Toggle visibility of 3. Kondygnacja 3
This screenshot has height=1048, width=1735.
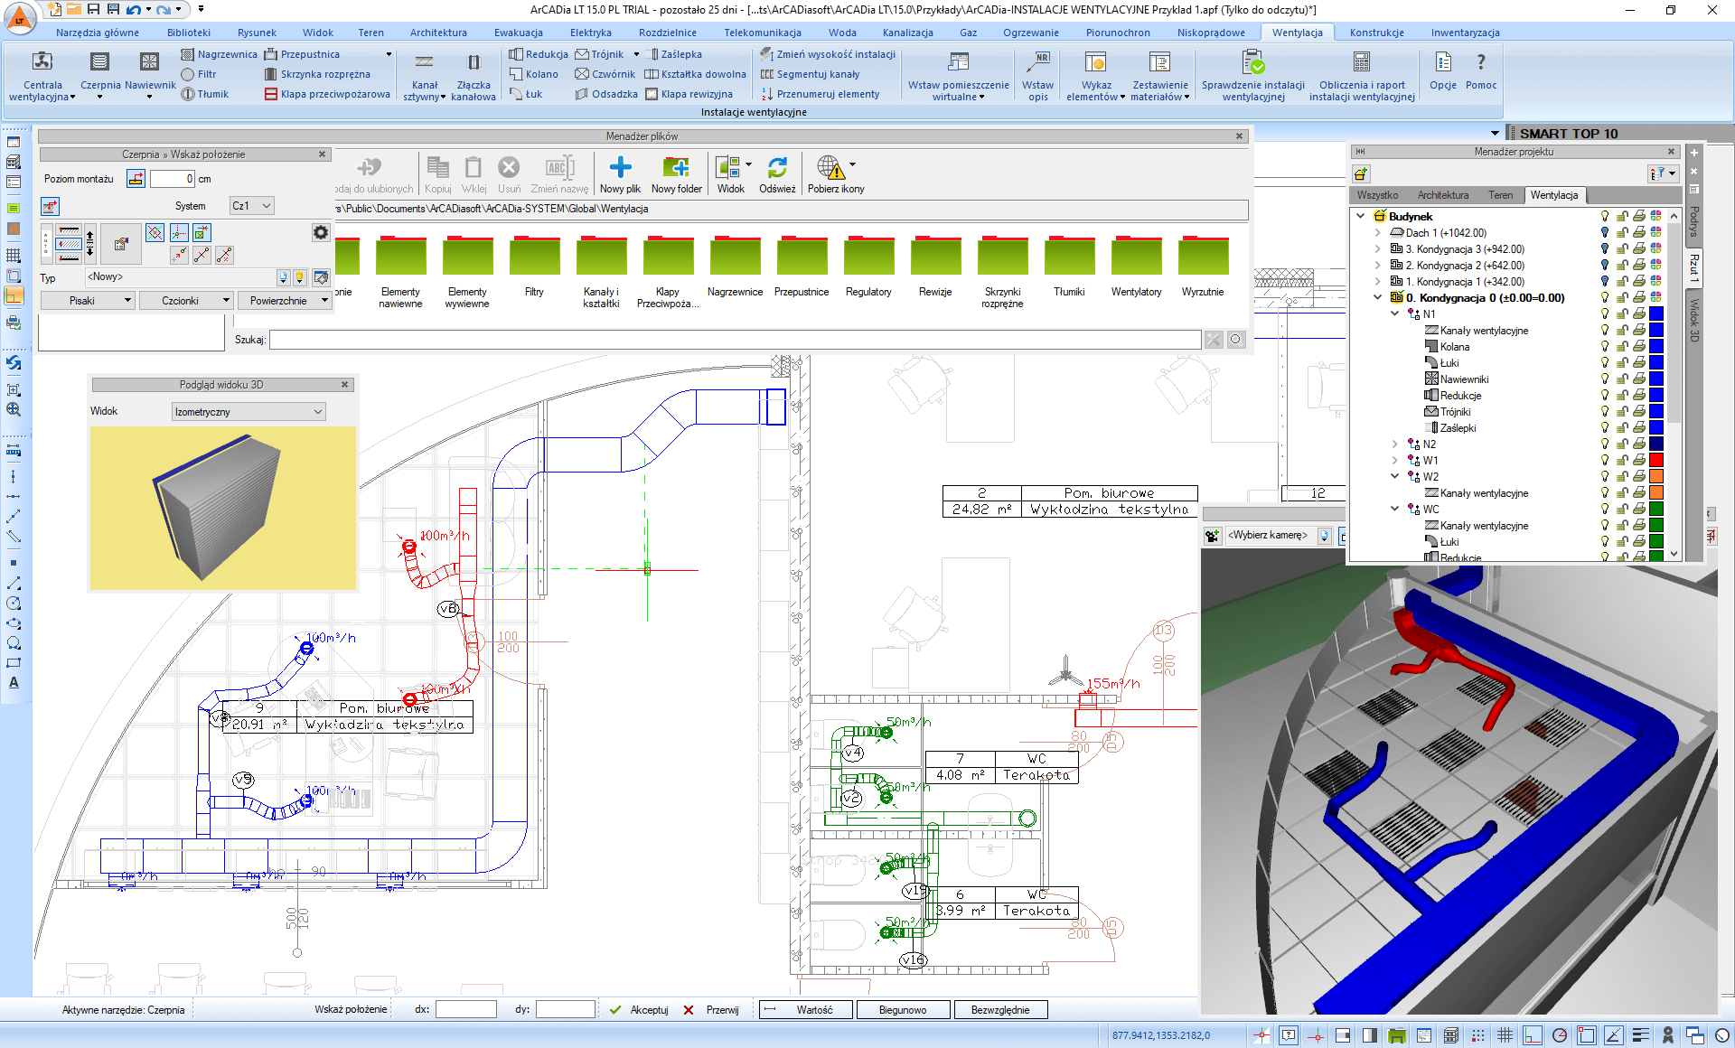click(1605, 248)
